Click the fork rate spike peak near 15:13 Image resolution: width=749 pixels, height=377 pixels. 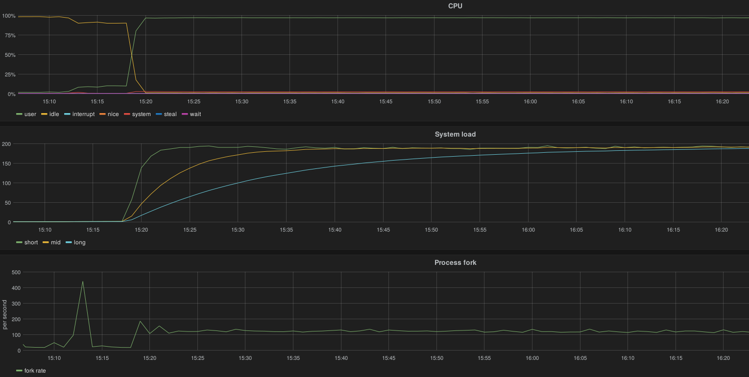83,281
